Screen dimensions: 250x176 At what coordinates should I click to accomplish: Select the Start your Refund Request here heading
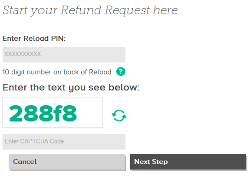click(x=90, y=11)
